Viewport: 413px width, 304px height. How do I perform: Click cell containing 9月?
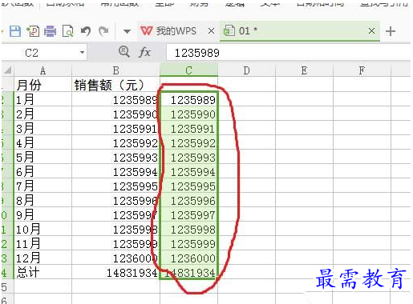tap(43, 215)
